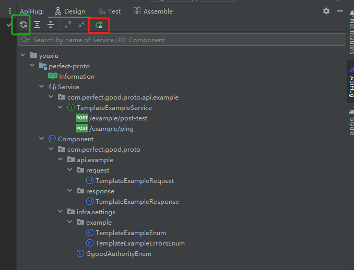Collapse the response folder
354x270 pixels.
pos(70,190)
